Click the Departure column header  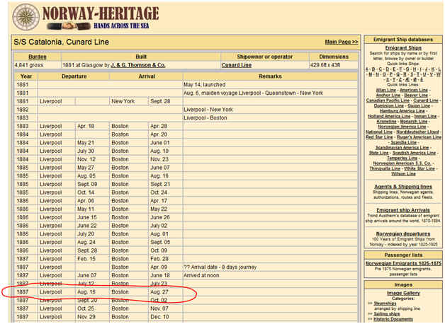(x=74, y=76)
